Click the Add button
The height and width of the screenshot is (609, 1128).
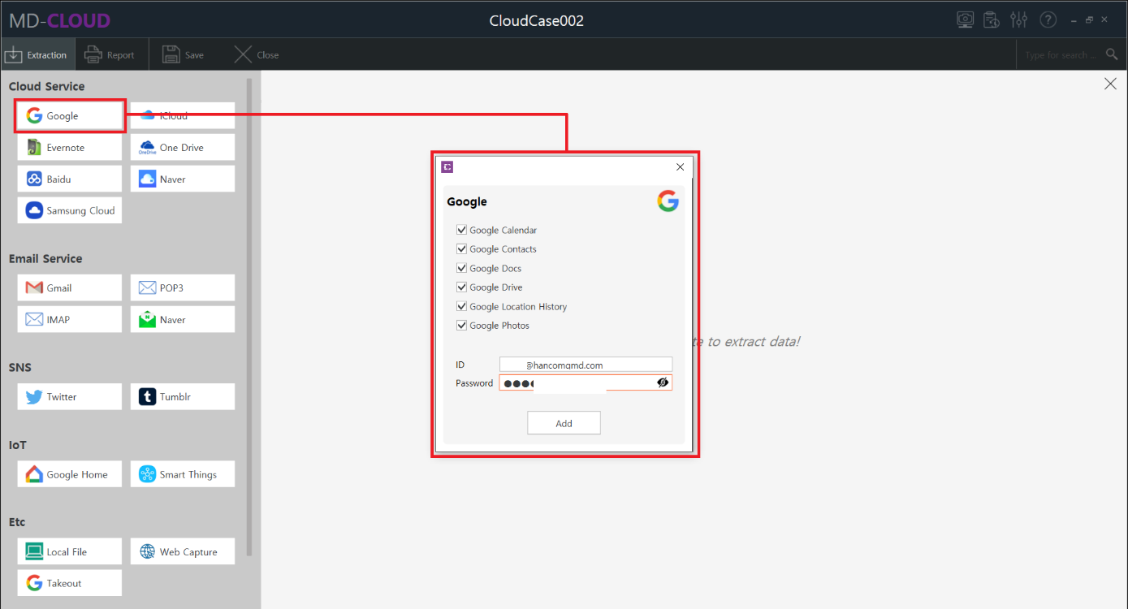point(564,423)
